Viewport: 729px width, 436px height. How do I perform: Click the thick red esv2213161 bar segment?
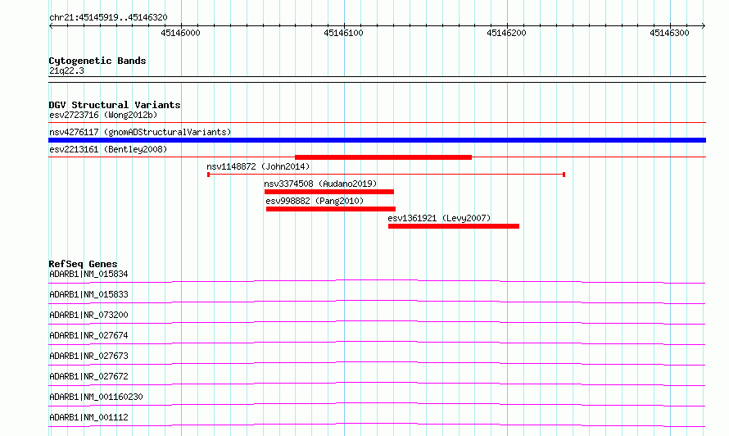pyautogui.click(x=383, y=157)
